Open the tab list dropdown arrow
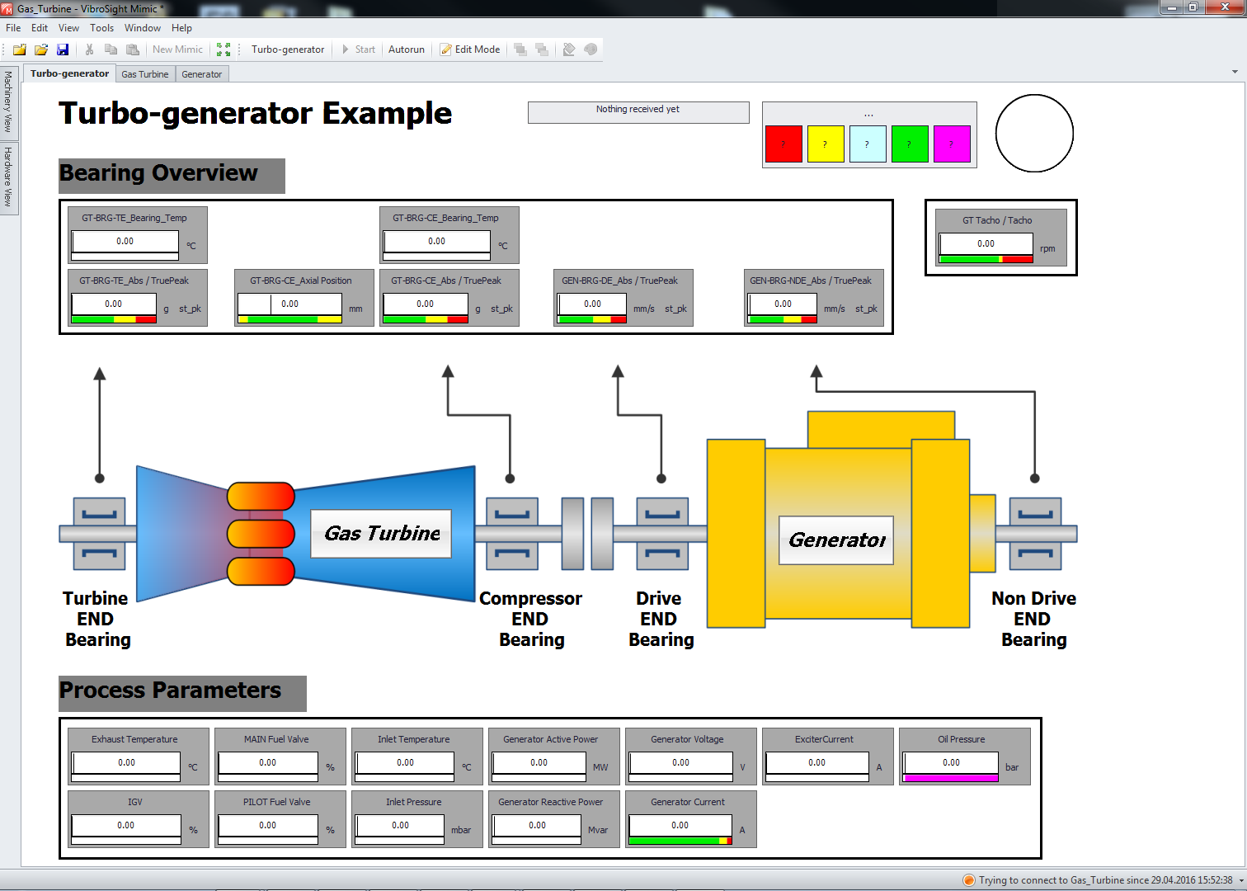The image size is (1247, 891). [1235, 72]
